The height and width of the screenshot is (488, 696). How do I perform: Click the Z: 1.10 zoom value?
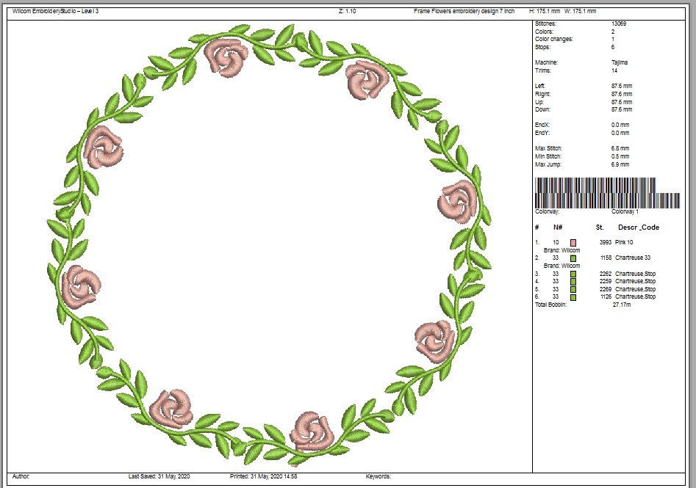coord(347,12)
